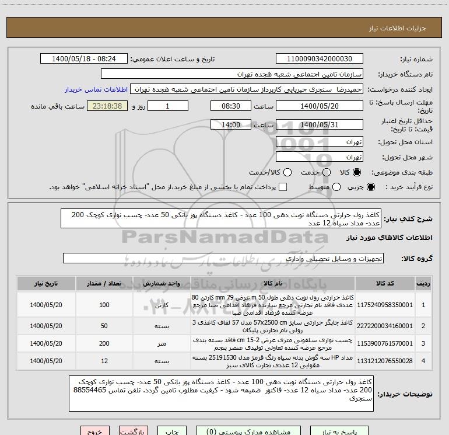Click the price validity time 14:00 field
The image size is (449, 435).
[x=231, y=125]
